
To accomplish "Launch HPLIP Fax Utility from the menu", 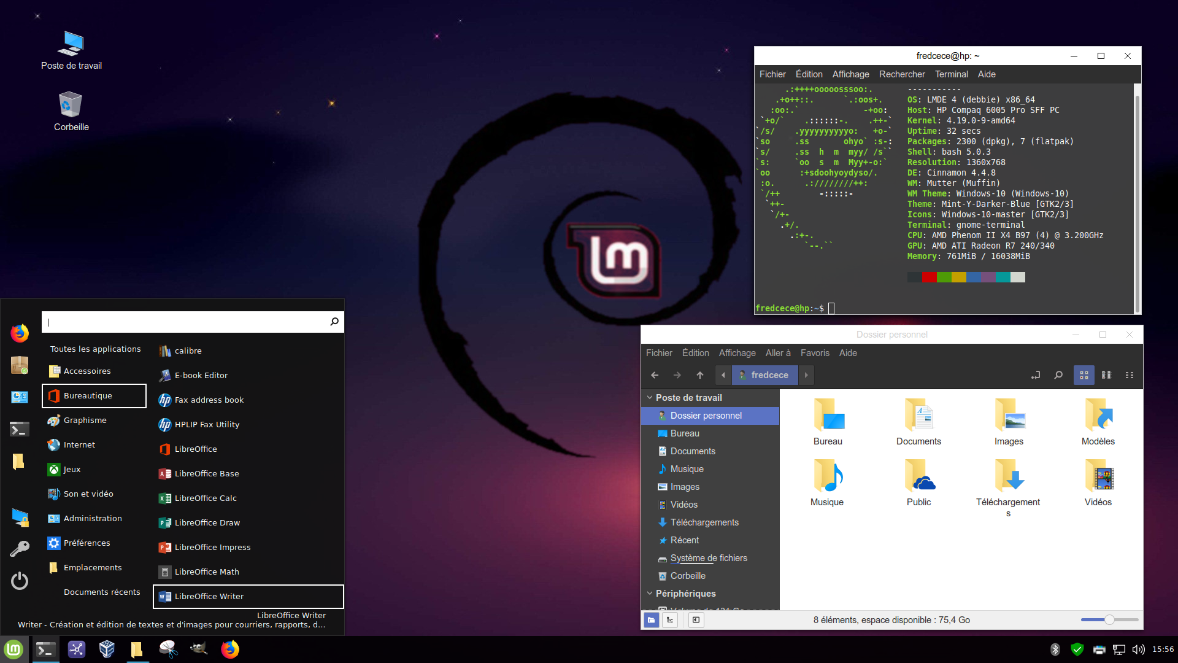I will (248, 425).
